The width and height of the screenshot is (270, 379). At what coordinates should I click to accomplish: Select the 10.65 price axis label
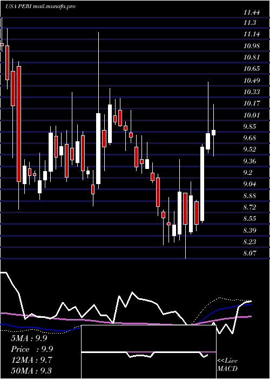point(252,69)
